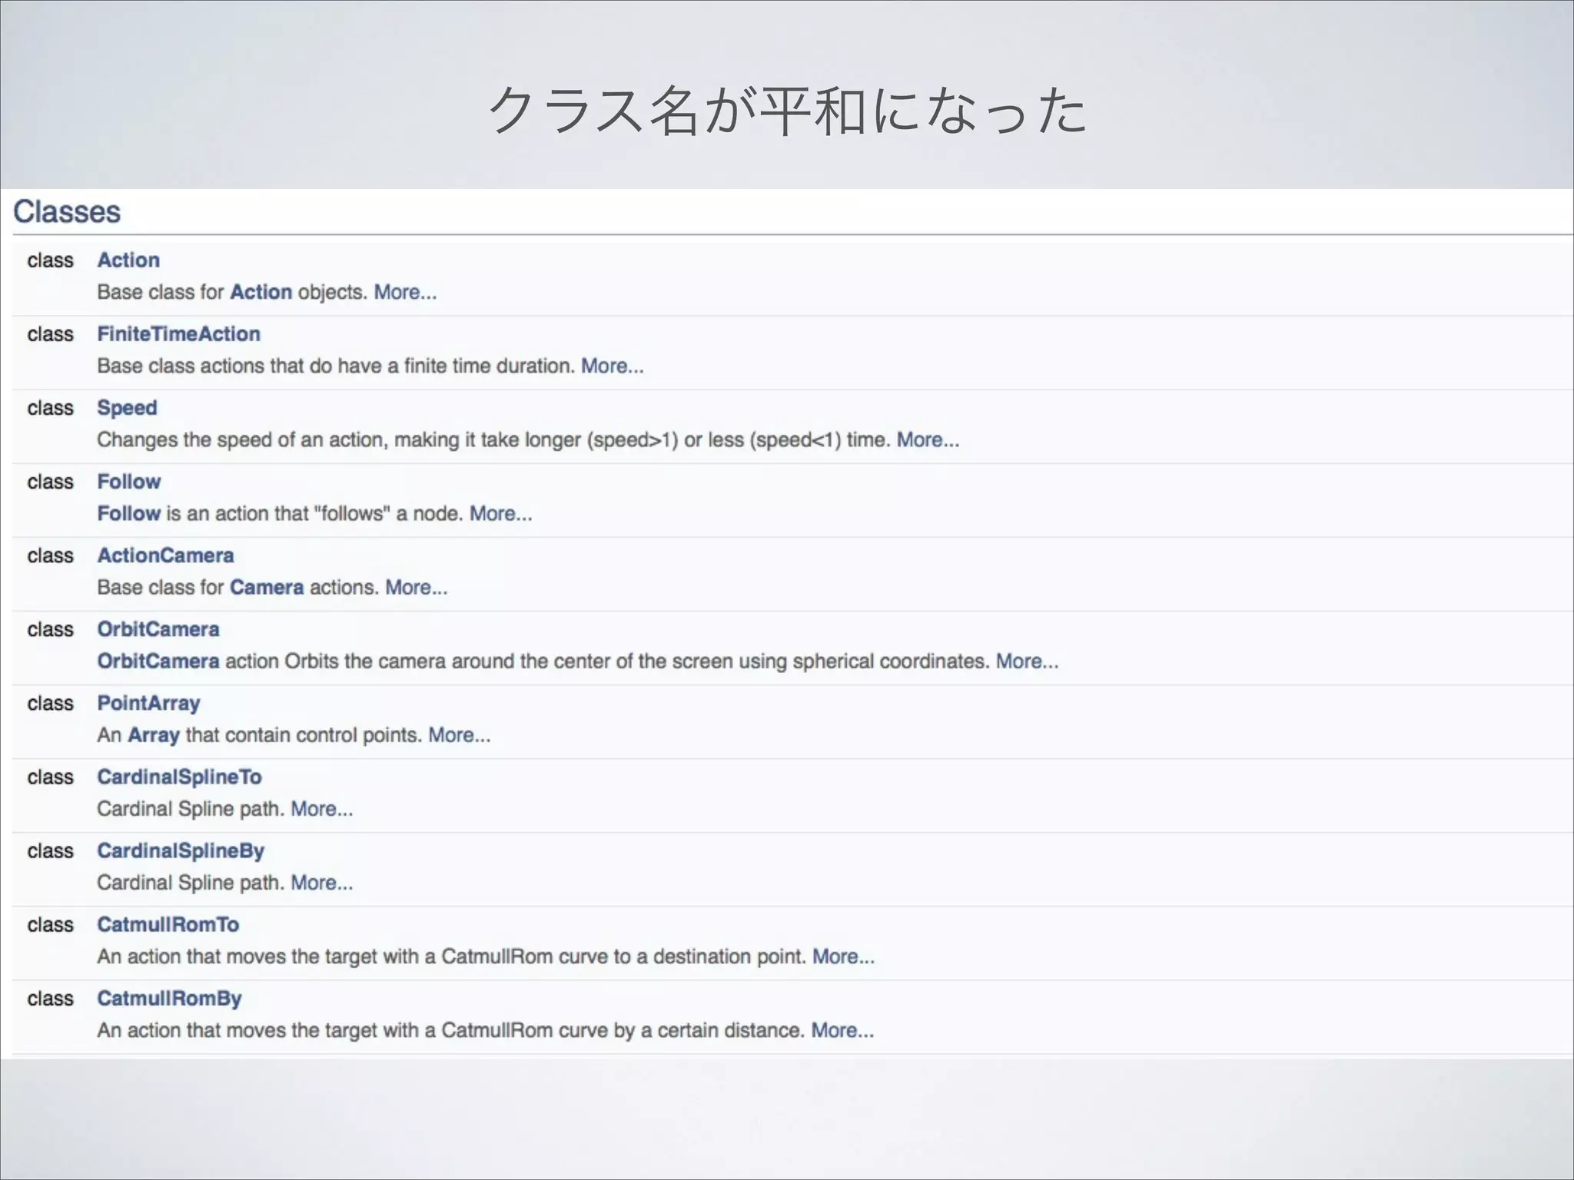Click More... after Action objects description
Screen dimensions: 1574x1180
[405, 293]
